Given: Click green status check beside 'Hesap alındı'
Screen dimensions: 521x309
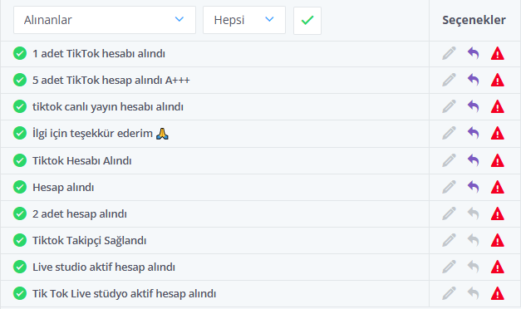Looking at the screenshot, I should [x=20, y=187].
